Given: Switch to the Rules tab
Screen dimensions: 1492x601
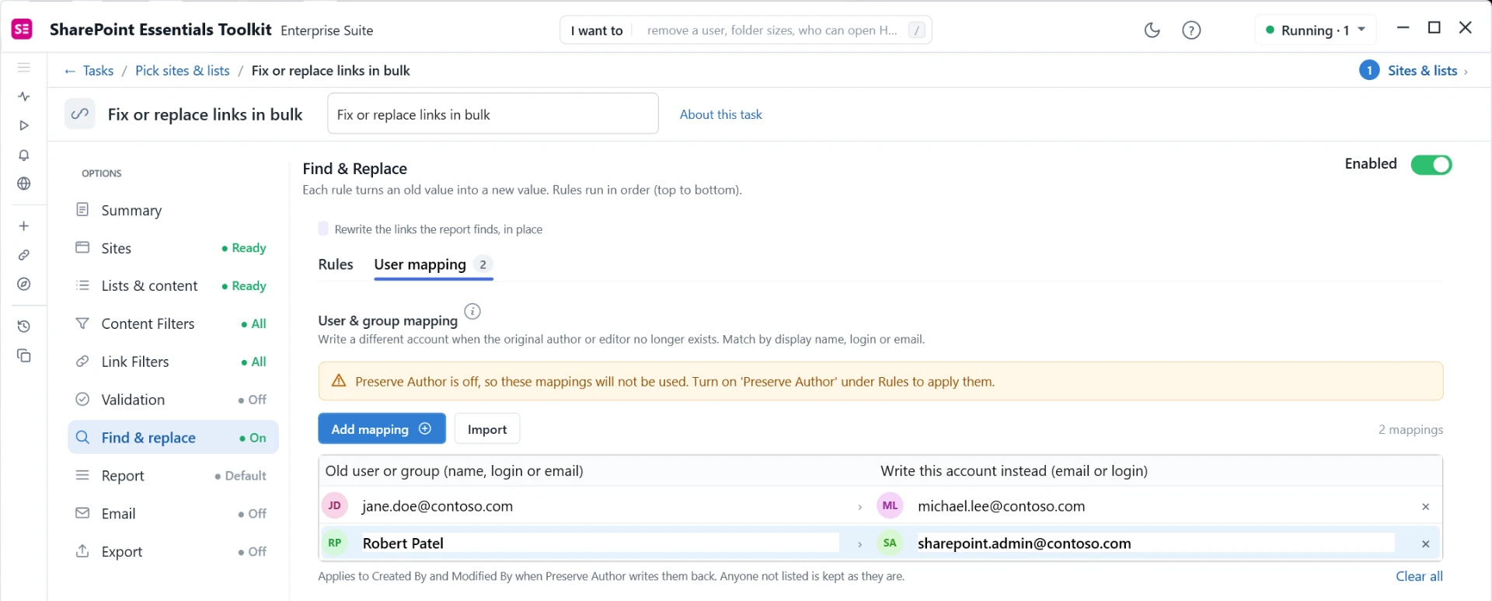Looking at the screenshot, I should (x=336, y=264).
